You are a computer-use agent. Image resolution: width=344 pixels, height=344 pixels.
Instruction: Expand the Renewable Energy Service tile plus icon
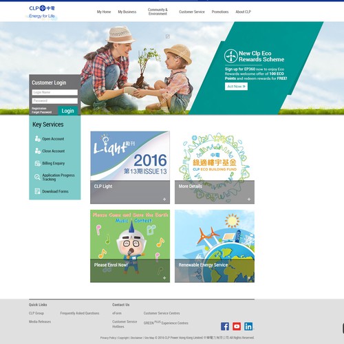(249, 278)
